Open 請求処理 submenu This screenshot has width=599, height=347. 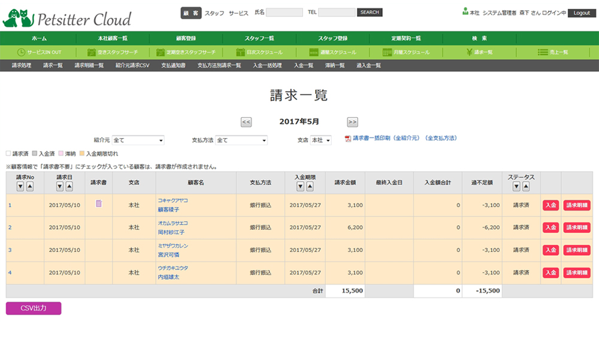point(22,65)
